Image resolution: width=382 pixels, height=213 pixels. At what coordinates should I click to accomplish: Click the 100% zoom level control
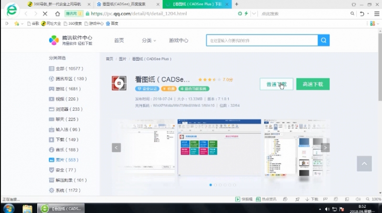click(x=374, y=199)
